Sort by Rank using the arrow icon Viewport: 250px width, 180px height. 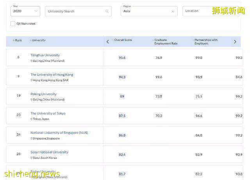(14, 41)
